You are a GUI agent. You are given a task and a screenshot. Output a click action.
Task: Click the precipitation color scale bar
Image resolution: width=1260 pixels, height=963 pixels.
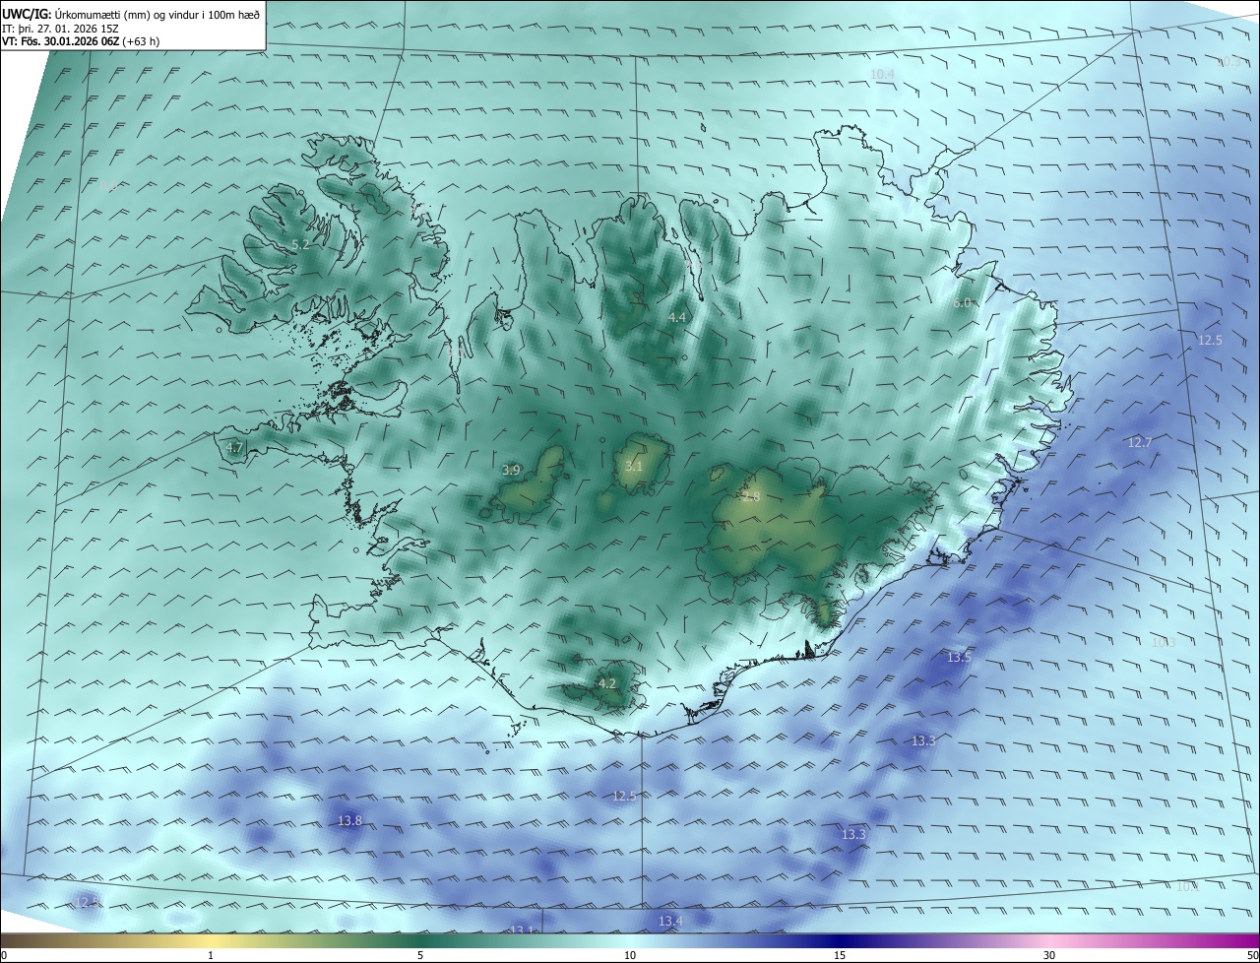[630, 940]
